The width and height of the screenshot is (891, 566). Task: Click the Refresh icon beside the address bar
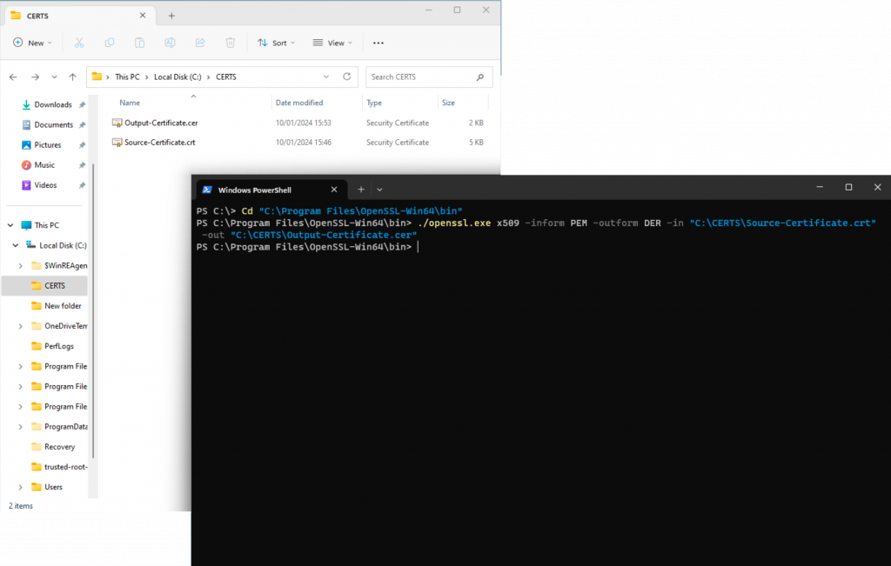pyautogui.click(x=347, y=77)
